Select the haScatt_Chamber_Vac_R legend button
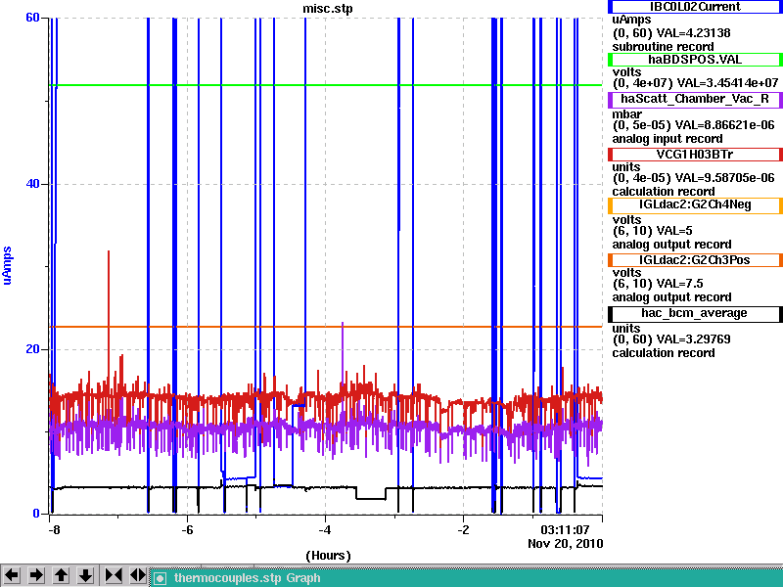This screenshot has width=783, height=587. coord(695,99)
